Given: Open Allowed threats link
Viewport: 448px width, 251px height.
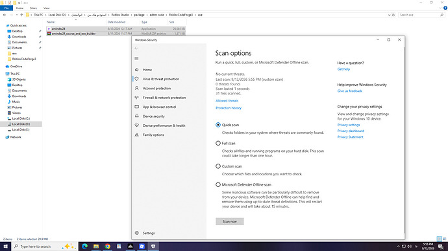Looking at the screenshot, I should tap(227, 101).
